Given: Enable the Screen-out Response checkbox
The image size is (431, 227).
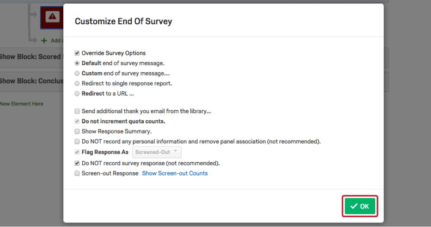Looking at the screenshot, I should pyautogui.click(x=77, y=174).
